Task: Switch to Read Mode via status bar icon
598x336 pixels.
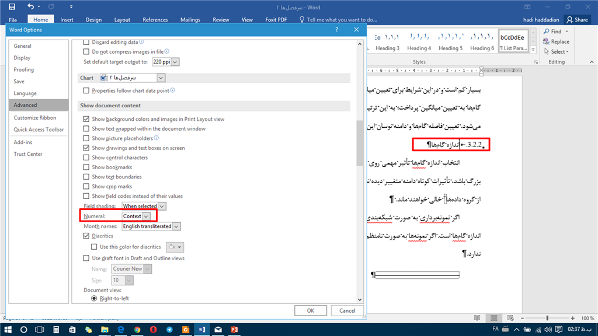Action: tap(478, 318)
